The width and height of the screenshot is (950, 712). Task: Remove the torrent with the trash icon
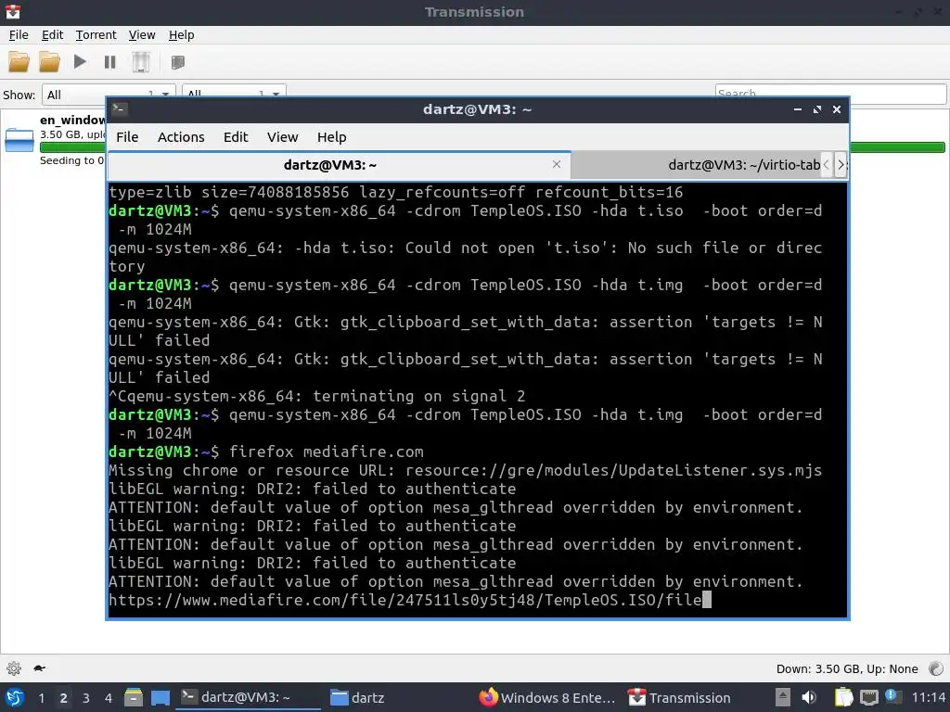[x=141, y=62]
